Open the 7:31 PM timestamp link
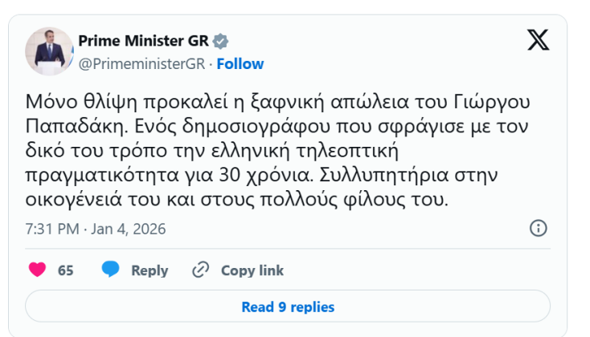Viewport: 590px width, 337px height. (52, 229)
